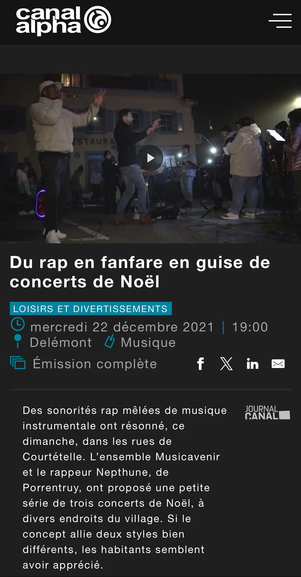Share the article by email
301x577 pixels.
278,364
